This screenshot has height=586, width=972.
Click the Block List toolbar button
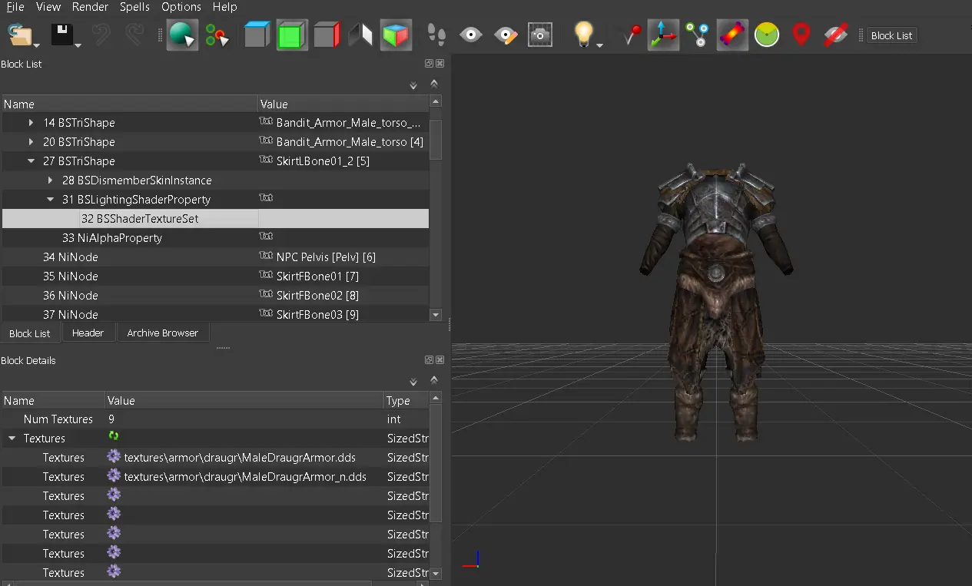891,35
